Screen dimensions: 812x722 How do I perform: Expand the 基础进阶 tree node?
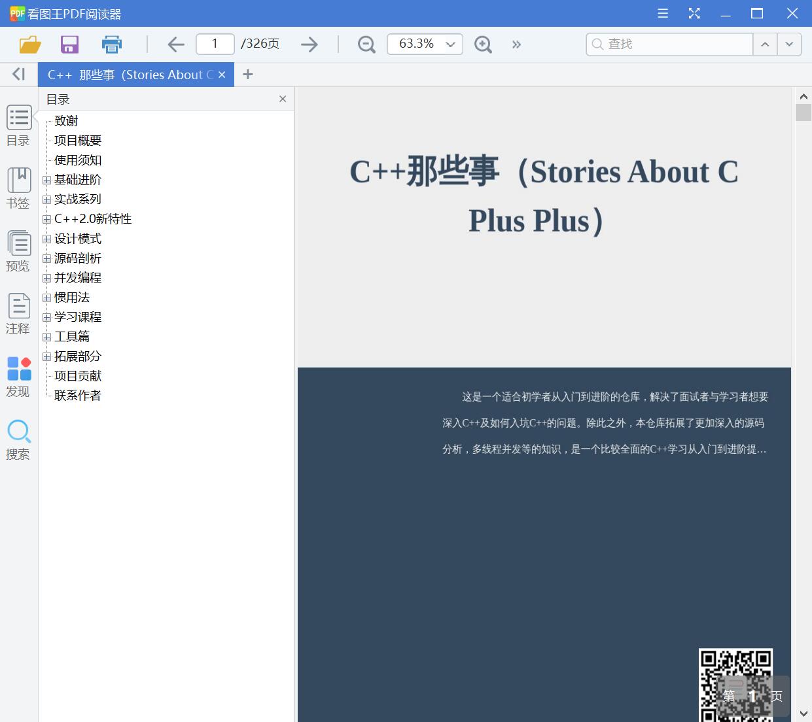click(46, 180)
